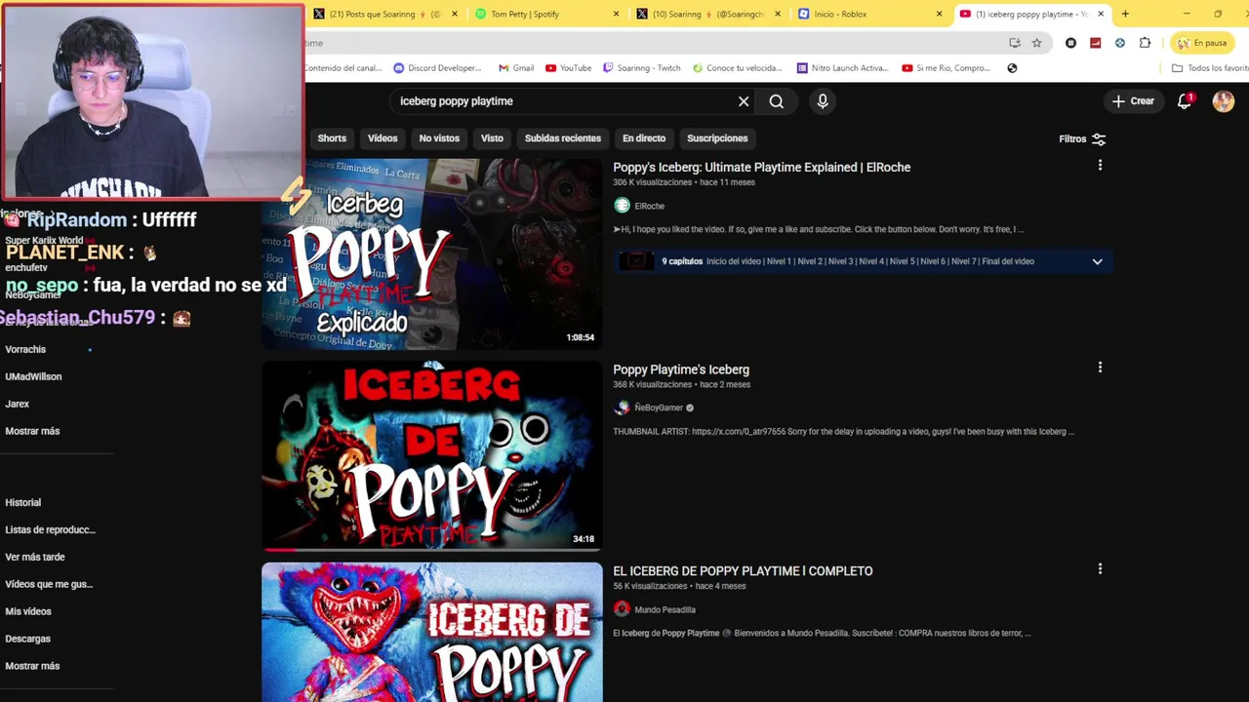Click the verified badge next to ÑeBoyGamer

click(x=690, y=408)
